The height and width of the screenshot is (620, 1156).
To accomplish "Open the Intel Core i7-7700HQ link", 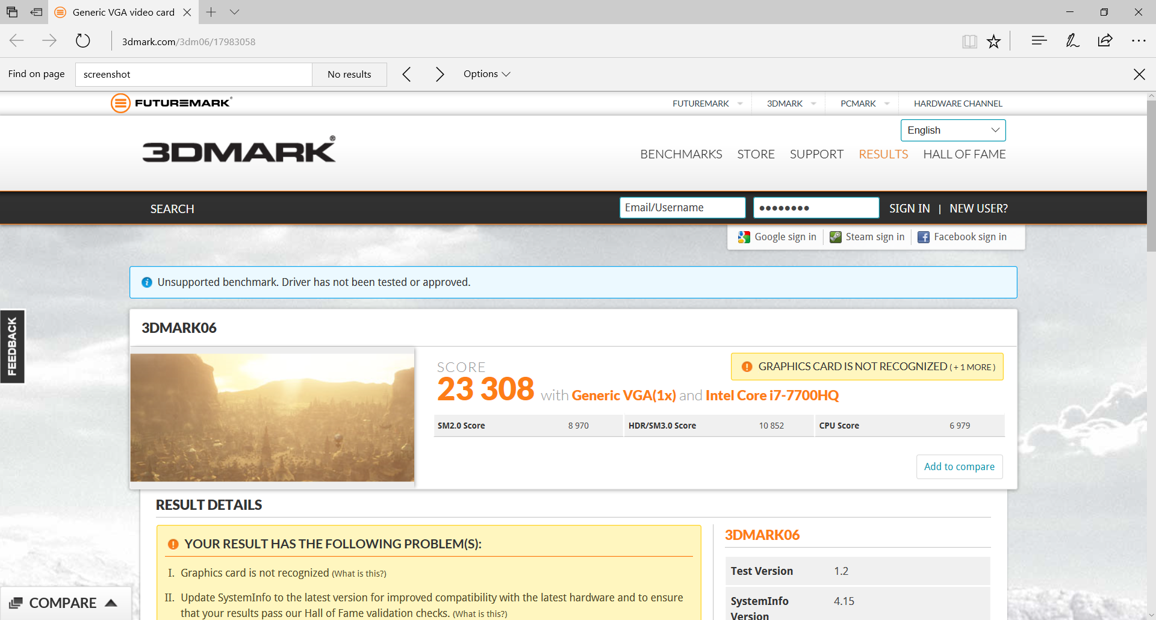I will point(772,395).
